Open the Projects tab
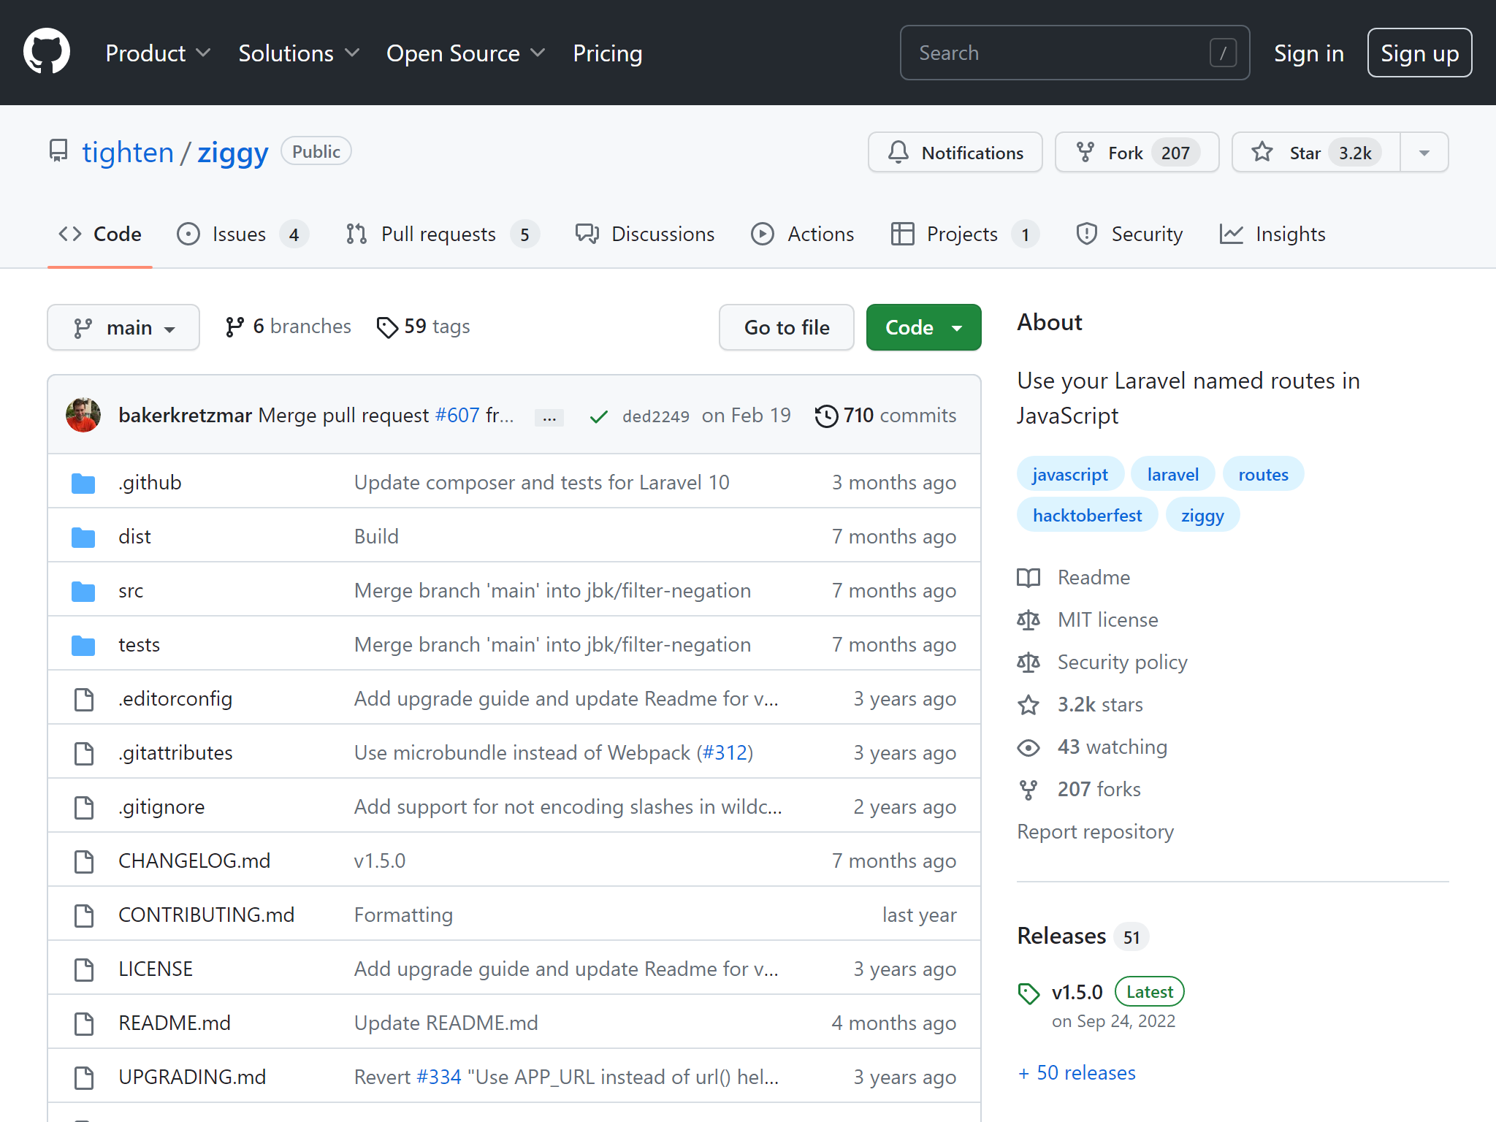 [x=965, y=234]
